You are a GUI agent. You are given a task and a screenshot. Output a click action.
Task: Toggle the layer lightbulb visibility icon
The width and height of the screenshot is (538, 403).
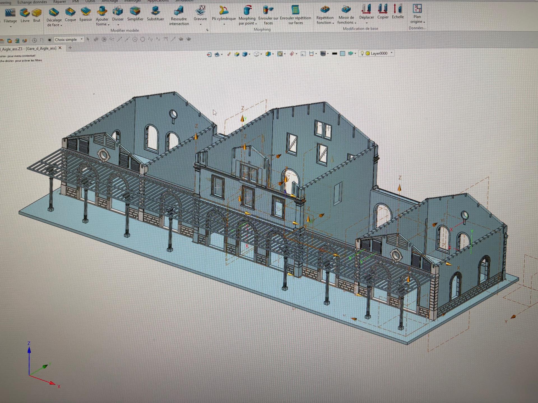click(362, 53)
